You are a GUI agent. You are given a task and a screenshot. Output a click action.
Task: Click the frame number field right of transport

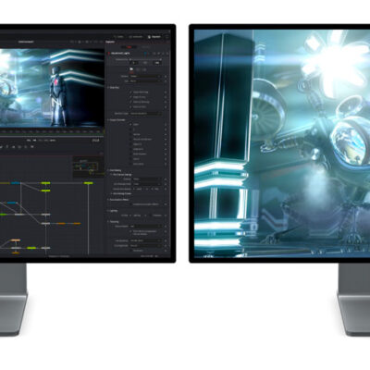(96, 141)
